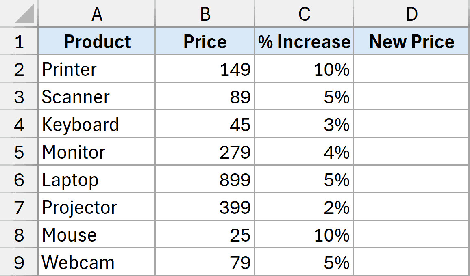This screenshot has width=470, height=276.
Task: Select the Projector cell
Action: (x=97, y=207)
